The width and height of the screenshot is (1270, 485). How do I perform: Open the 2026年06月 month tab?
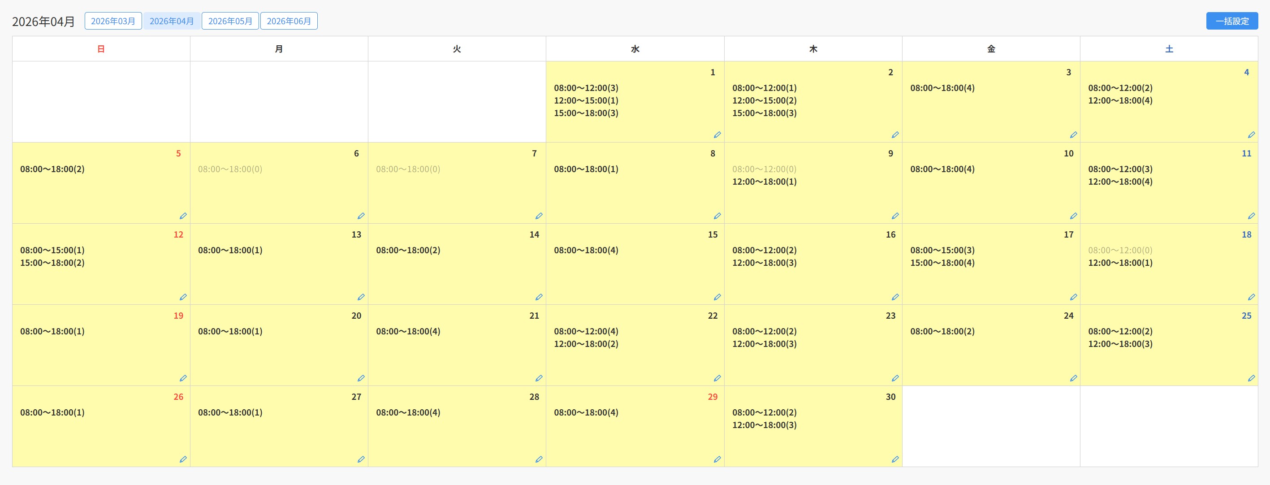click(289, 21)
